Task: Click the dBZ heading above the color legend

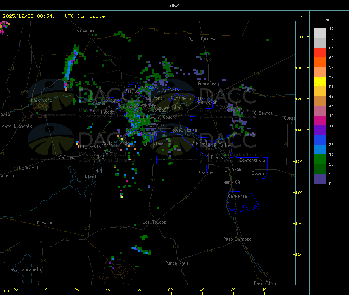Action: pyautogui.click(x=329, y=20)
